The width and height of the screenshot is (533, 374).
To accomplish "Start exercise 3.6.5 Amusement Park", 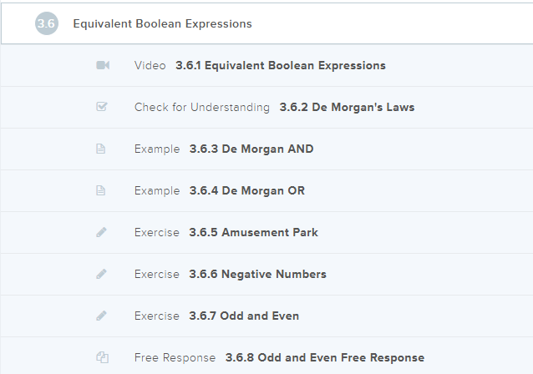I will tap(253, 232).
